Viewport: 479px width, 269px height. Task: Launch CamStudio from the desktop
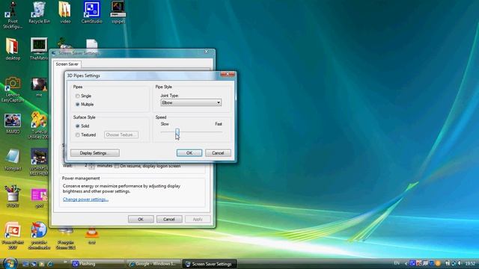tap(91, 13)
